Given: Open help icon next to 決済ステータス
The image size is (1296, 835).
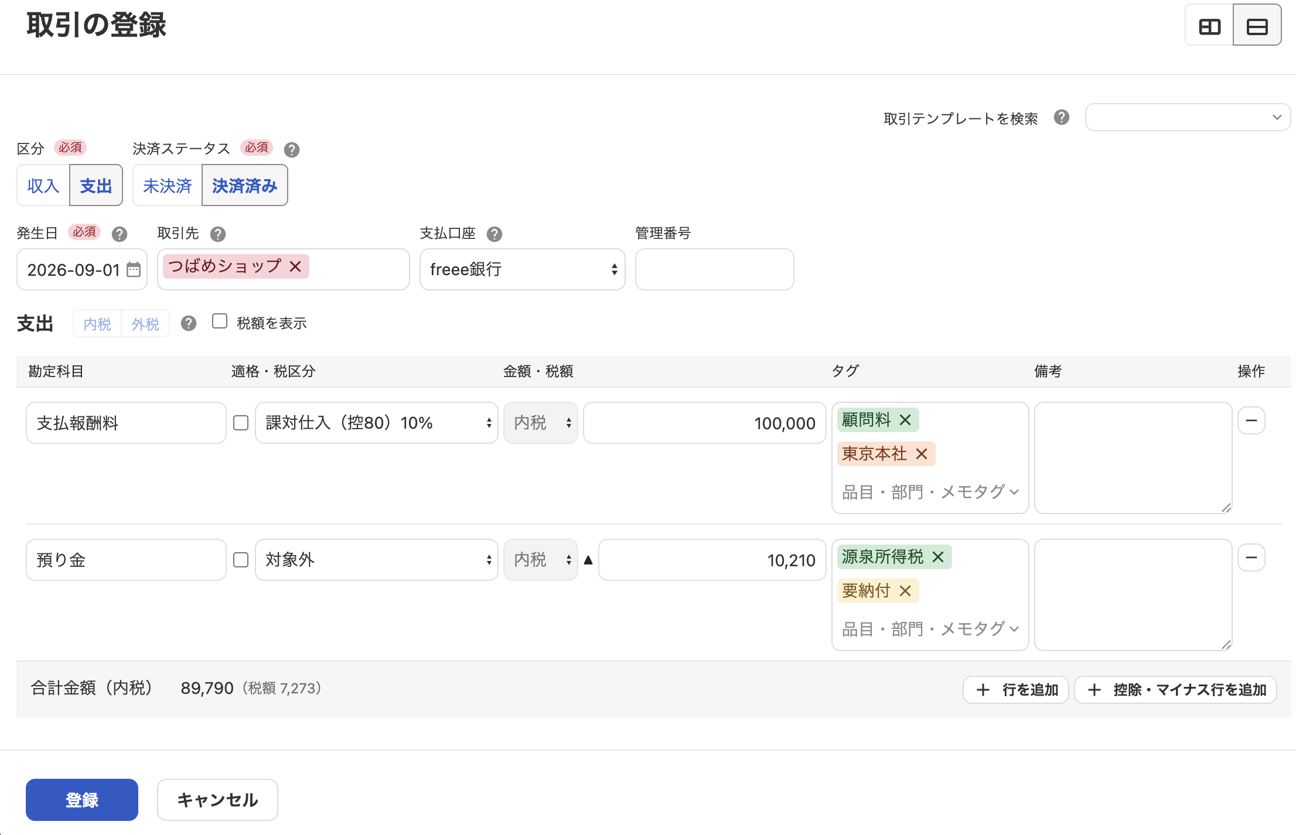Looking at the screenshot, I should click(292, 149).
